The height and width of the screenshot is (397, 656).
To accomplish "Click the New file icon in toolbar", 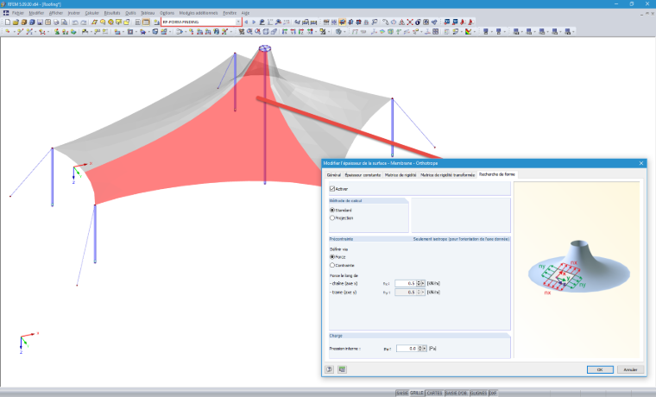I will (8, 22).
